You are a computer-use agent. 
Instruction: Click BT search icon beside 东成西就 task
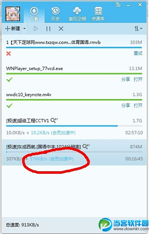point(86,146)
